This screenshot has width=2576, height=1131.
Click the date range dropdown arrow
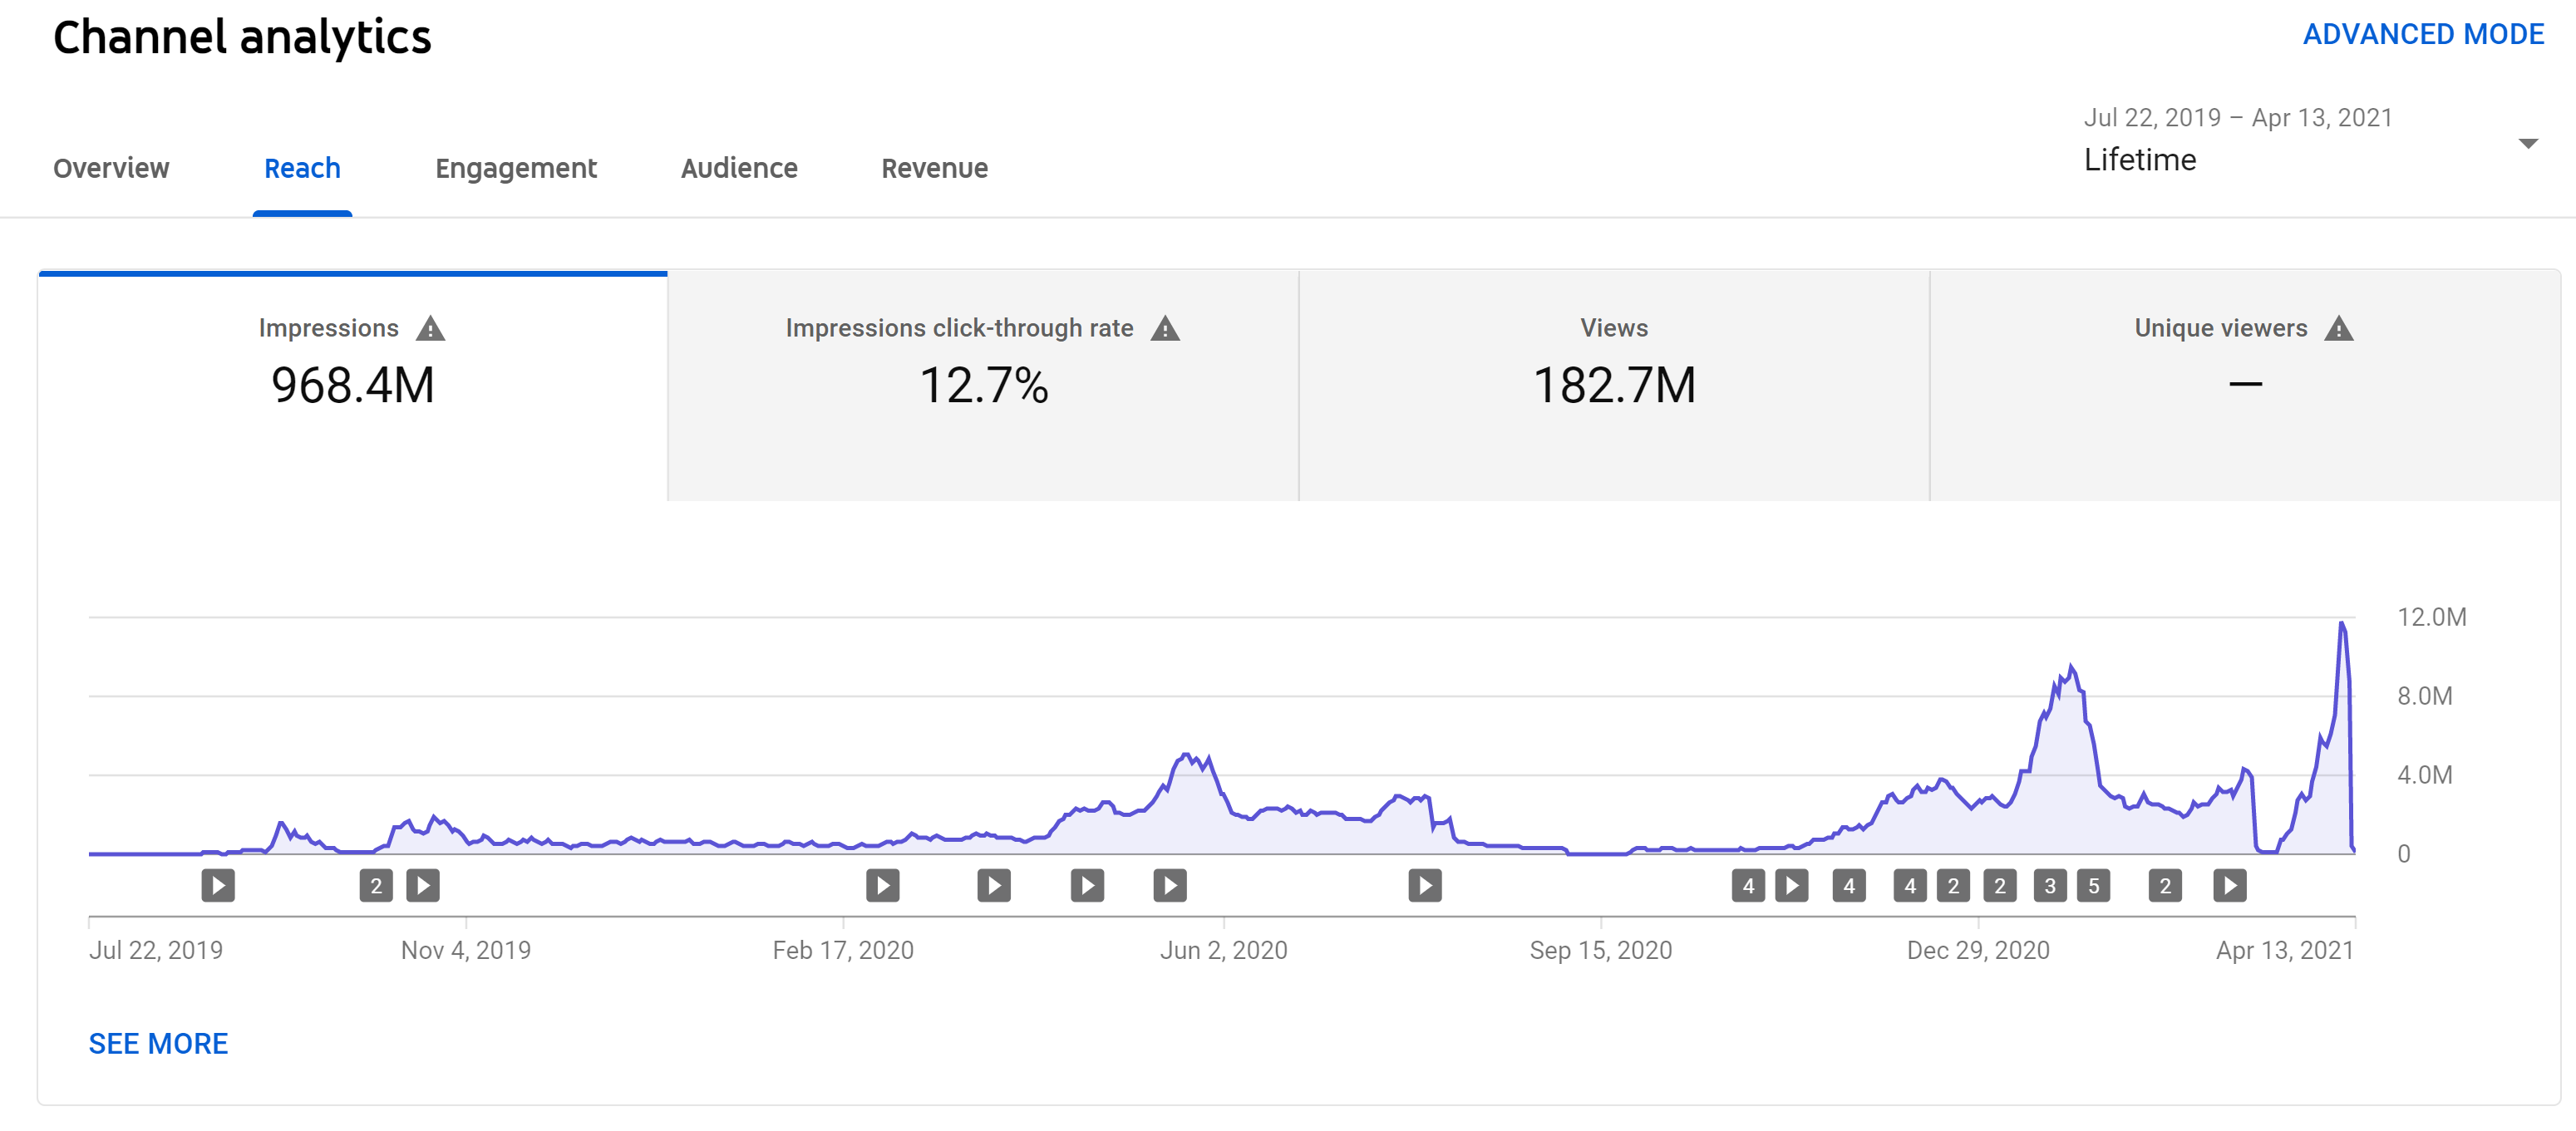coord(2527,144)
